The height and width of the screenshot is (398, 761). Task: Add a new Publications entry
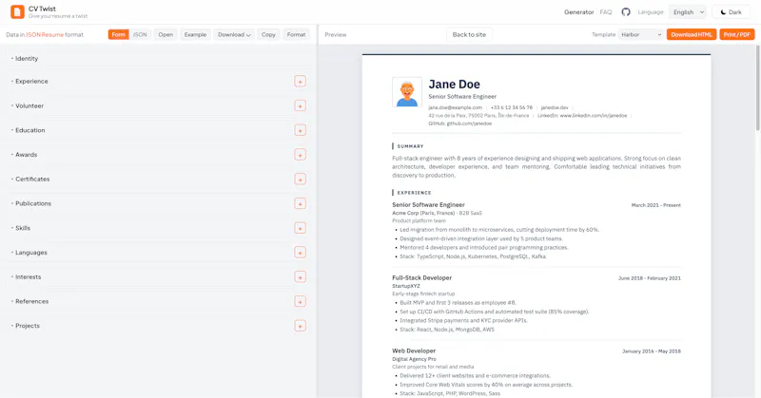[300, 203]
